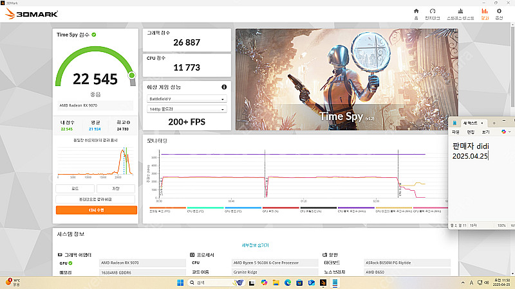This screenshot has width=515, height=289.
Task: Show hidden system tray icons chevron
Action: [463, 283]
